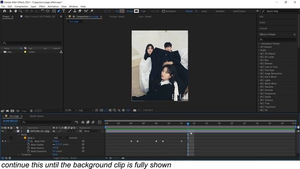Click the Frame Blending timeline icon
The width and height of the screenshot is (300, 169).
[x=88, y=122]
